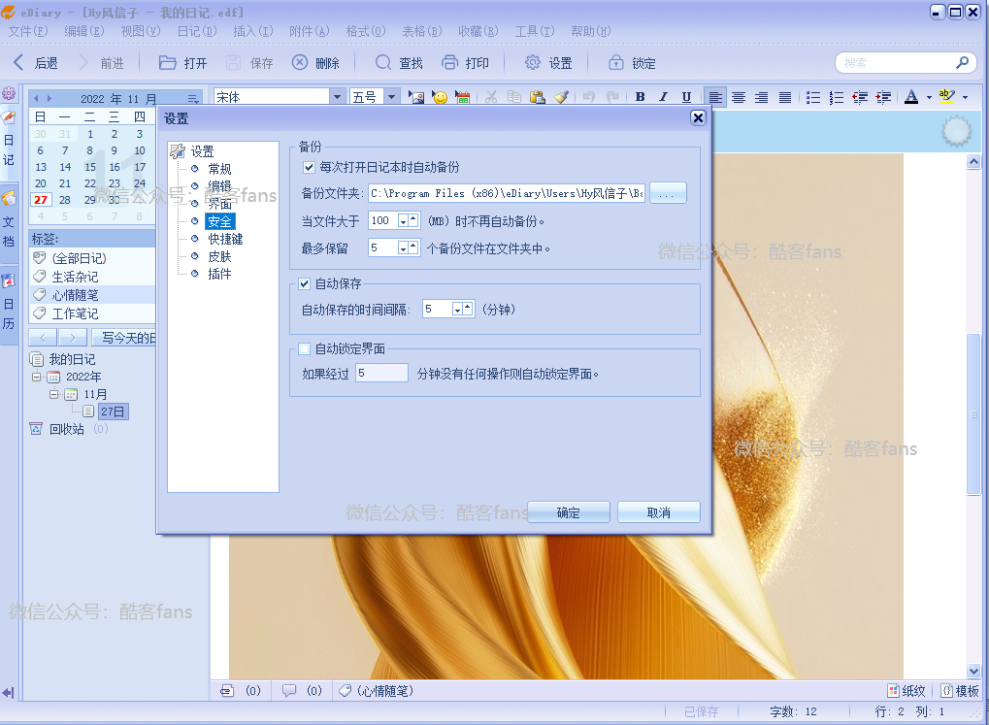The width and height of the screenshot is (989, 725).
Task: Select 皮肤 in the settings tree
Action: point(219,257)
